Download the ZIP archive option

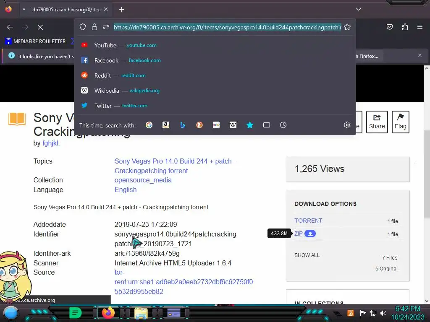click(x=299, y=234)
